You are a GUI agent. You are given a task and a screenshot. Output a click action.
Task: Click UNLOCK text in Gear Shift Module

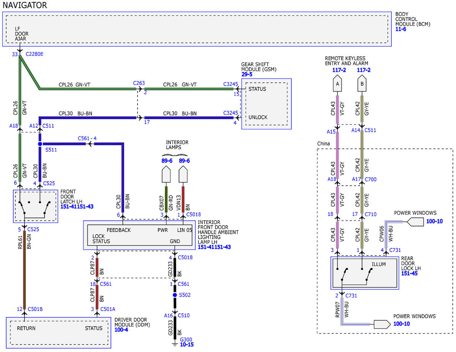(258, 117)
